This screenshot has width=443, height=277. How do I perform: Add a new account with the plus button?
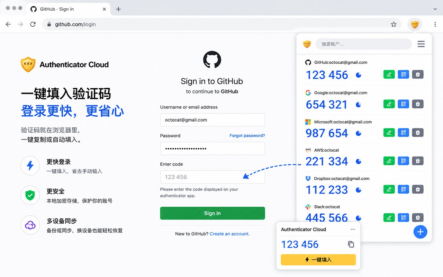click(x=421, y=232)
